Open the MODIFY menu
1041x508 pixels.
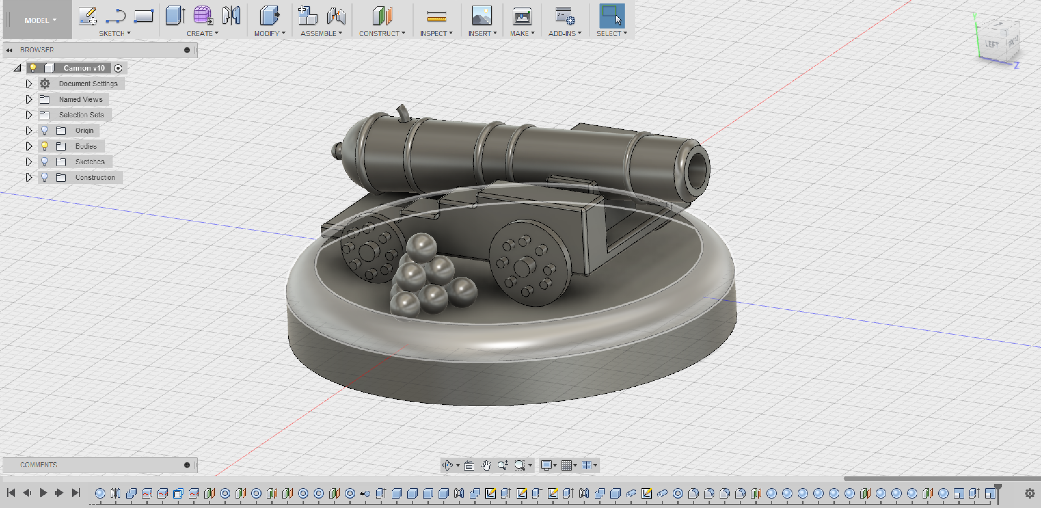coord(270,33)
